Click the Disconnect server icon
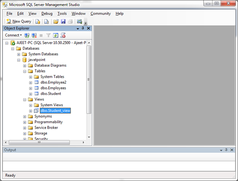The height and width of the screenshot is (181, 238). click(x=34, y=35)
